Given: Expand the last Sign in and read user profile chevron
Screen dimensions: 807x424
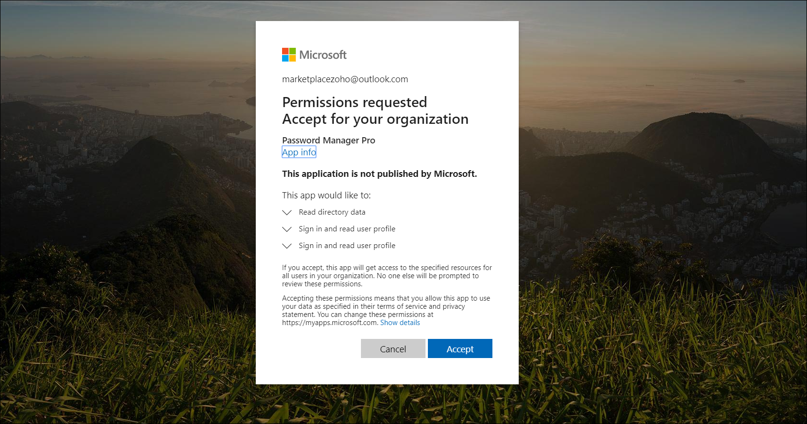Looking at the screenshot, I should 287,246.
